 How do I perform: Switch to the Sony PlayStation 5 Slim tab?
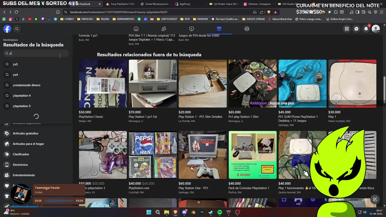(x=120, y=4)
